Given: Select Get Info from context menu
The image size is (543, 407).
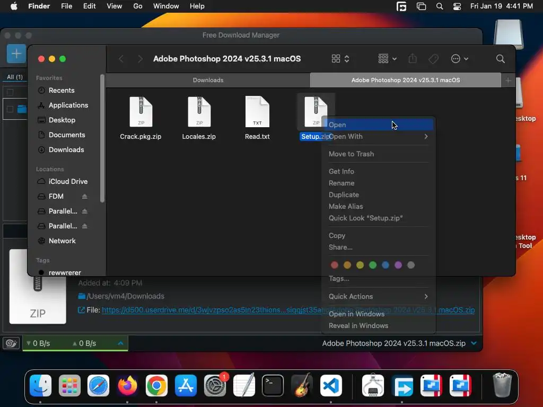Looking at the screenshot, I should click(379, 171).
